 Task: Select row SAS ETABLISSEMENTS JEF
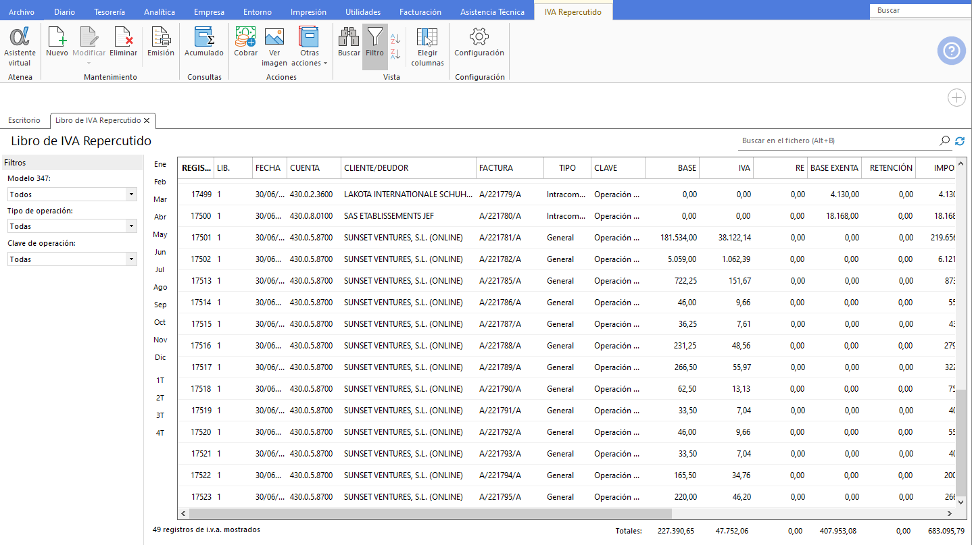click(567, 216)
